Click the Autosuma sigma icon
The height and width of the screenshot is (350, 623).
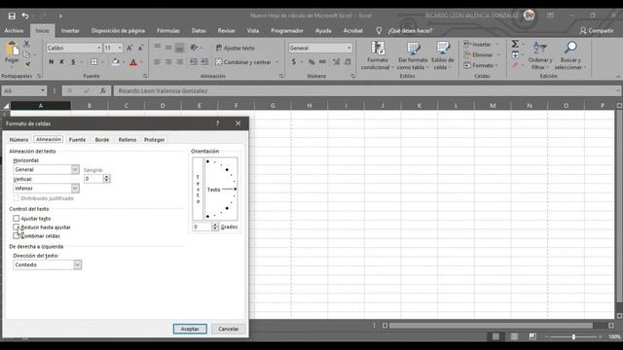coord(515,44)
